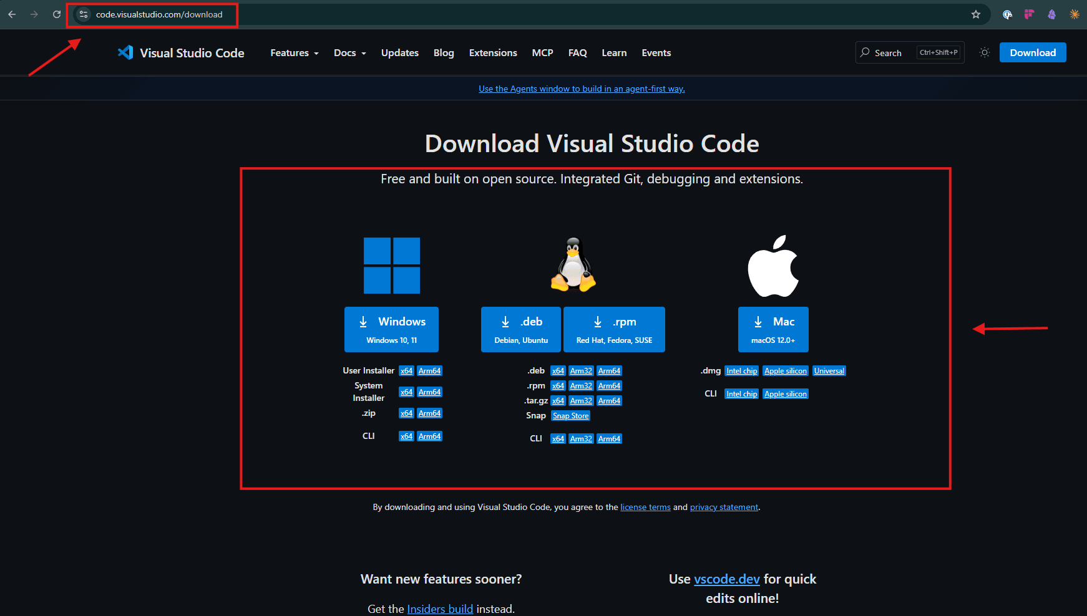Click the Download Visual Studio Code heading

(592, 143)
